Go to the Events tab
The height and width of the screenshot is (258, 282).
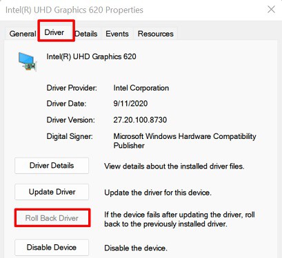coord(117,34)
